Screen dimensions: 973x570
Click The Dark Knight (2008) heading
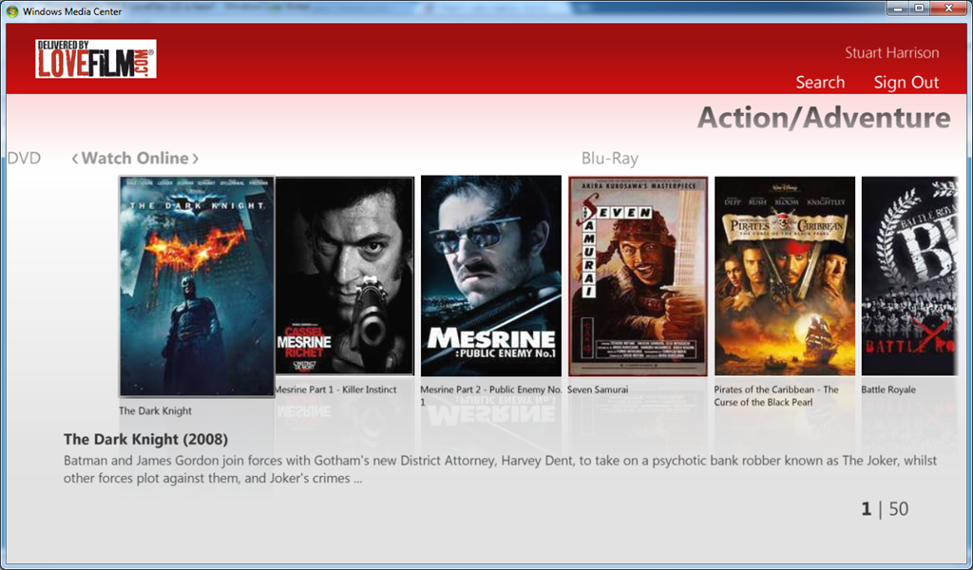(145, 439)
